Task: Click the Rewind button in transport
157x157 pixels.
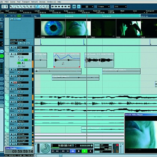Action: [58, 151]
